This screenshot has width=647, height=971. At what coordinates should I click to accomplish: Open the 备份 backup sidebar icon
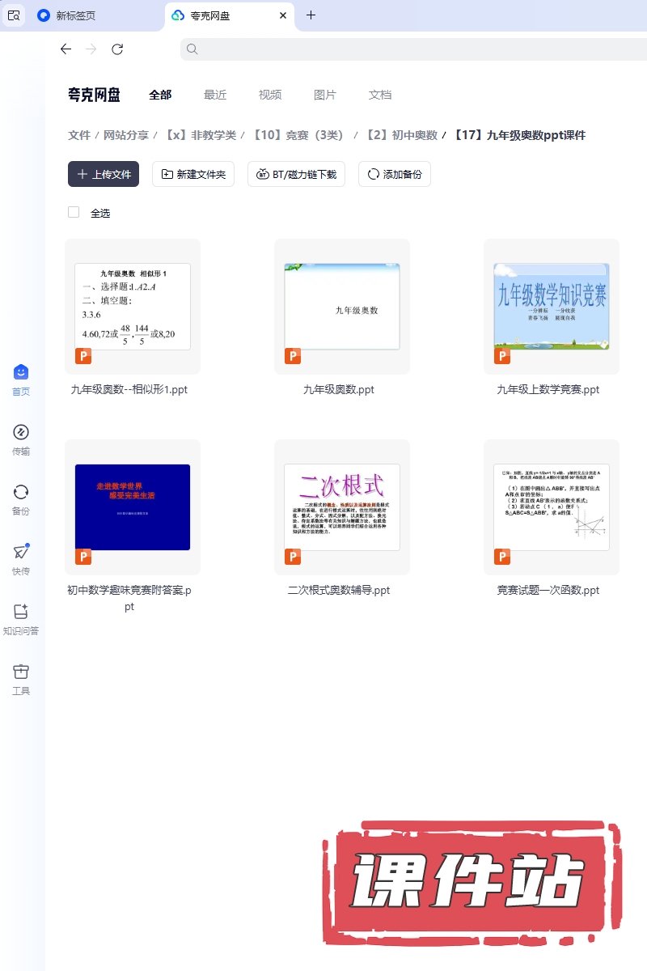[x=21, y=493]
